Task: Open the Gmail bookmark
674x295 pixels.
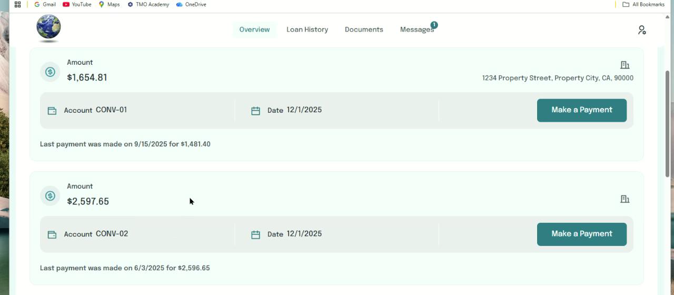Action: point(45,4)
